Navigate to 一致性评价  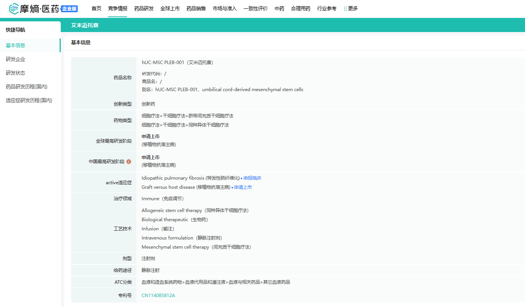pyautogui.click(x=256, y=8)
